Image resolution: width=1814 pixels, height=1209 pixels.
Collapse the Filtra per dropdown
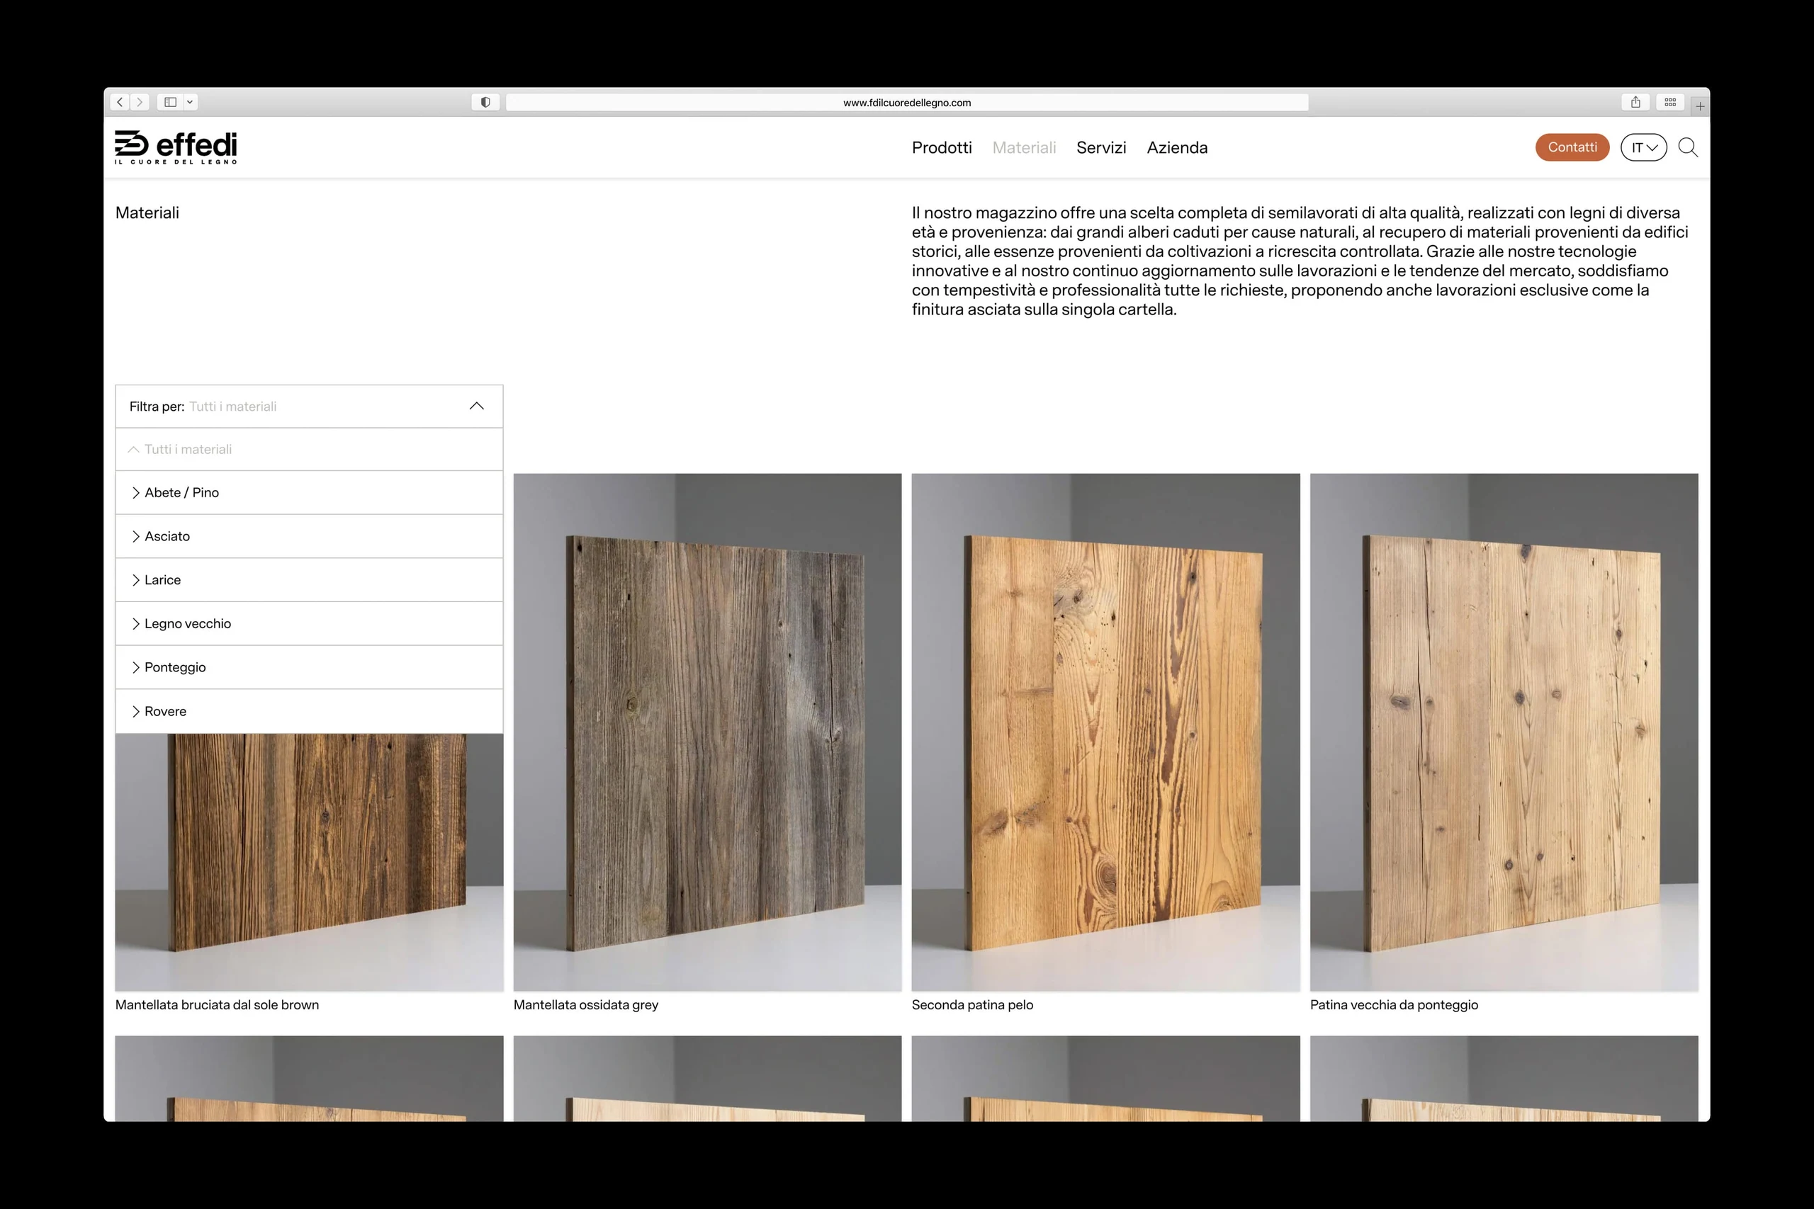tap(309, 407)
